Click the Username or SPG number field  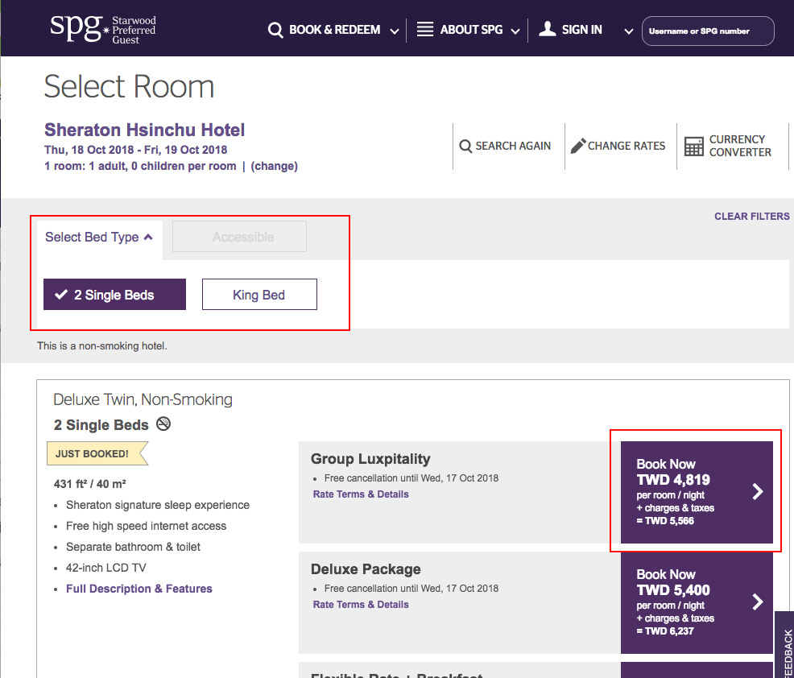708,31
